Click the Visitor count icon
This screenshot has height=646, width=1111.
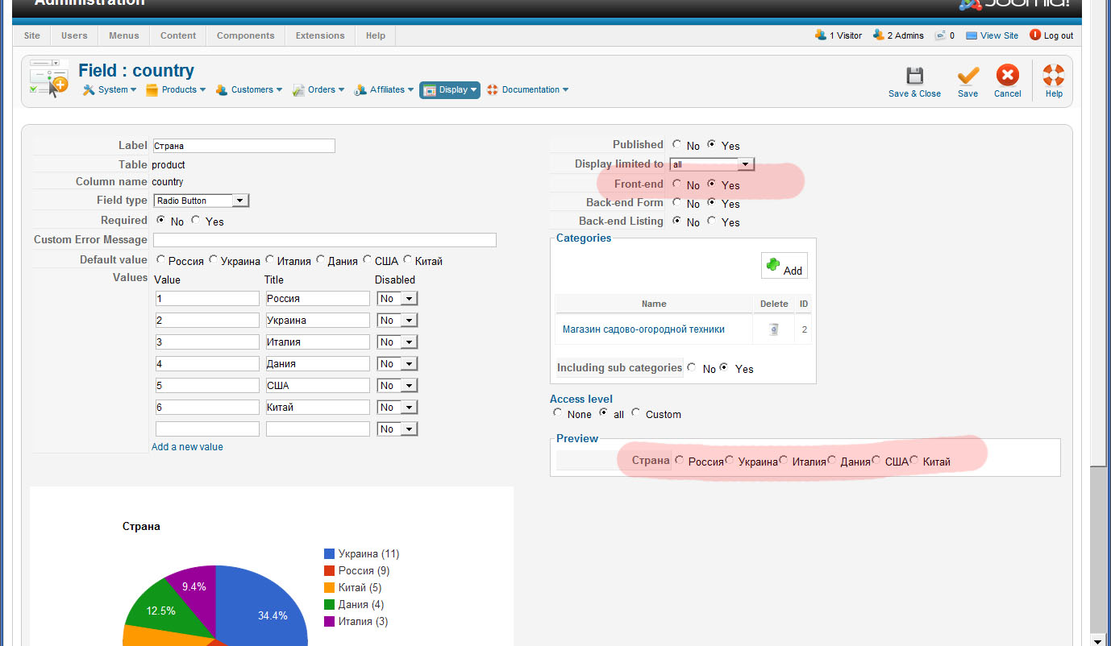coord(821,35)
